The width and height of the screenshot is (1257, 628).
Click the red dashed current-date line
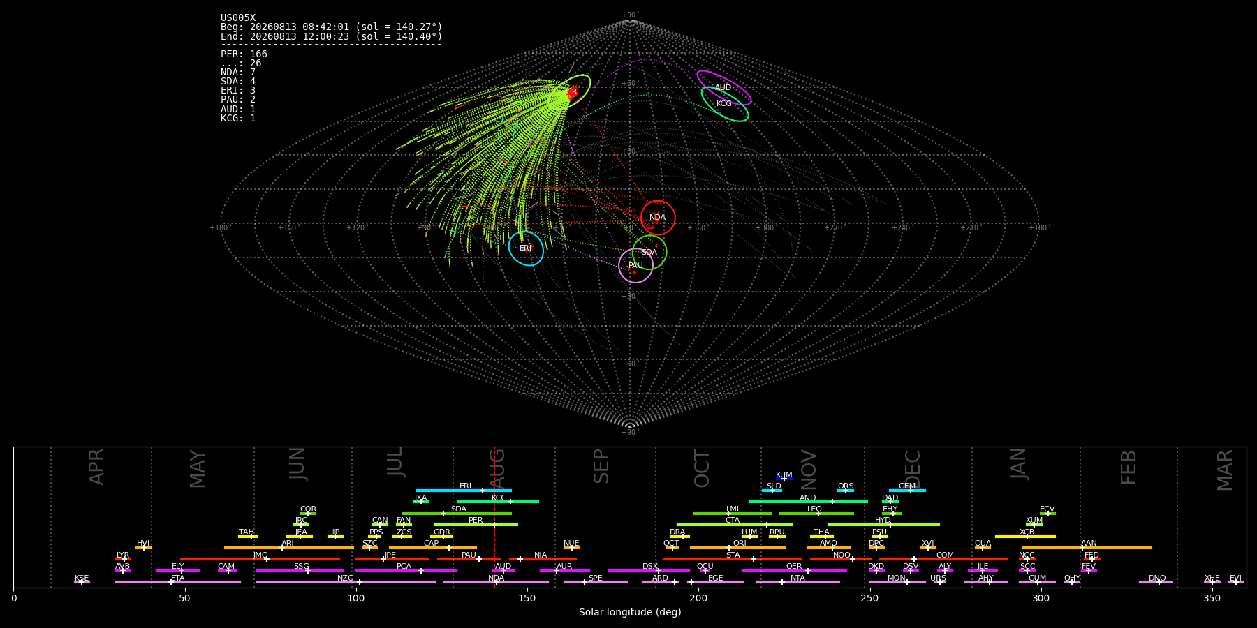(x=494, y=517)
